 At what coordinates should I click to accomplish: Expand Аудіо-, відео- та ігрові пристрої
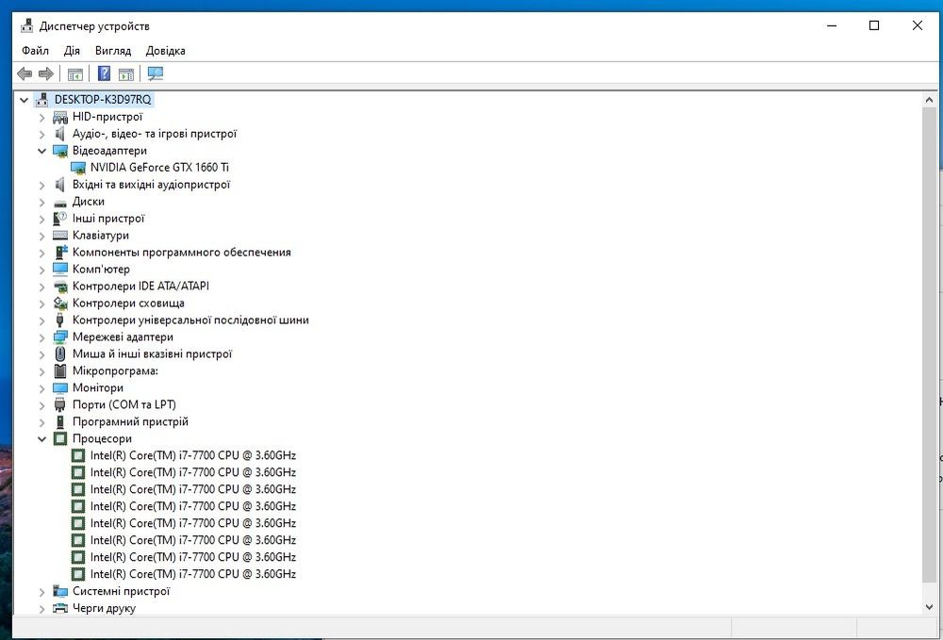(42, 134)
